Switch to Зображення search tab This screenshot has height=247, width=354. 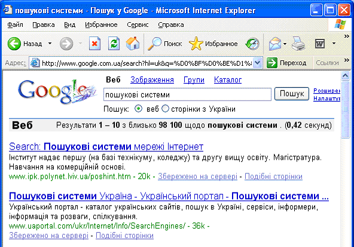point(152,80)
